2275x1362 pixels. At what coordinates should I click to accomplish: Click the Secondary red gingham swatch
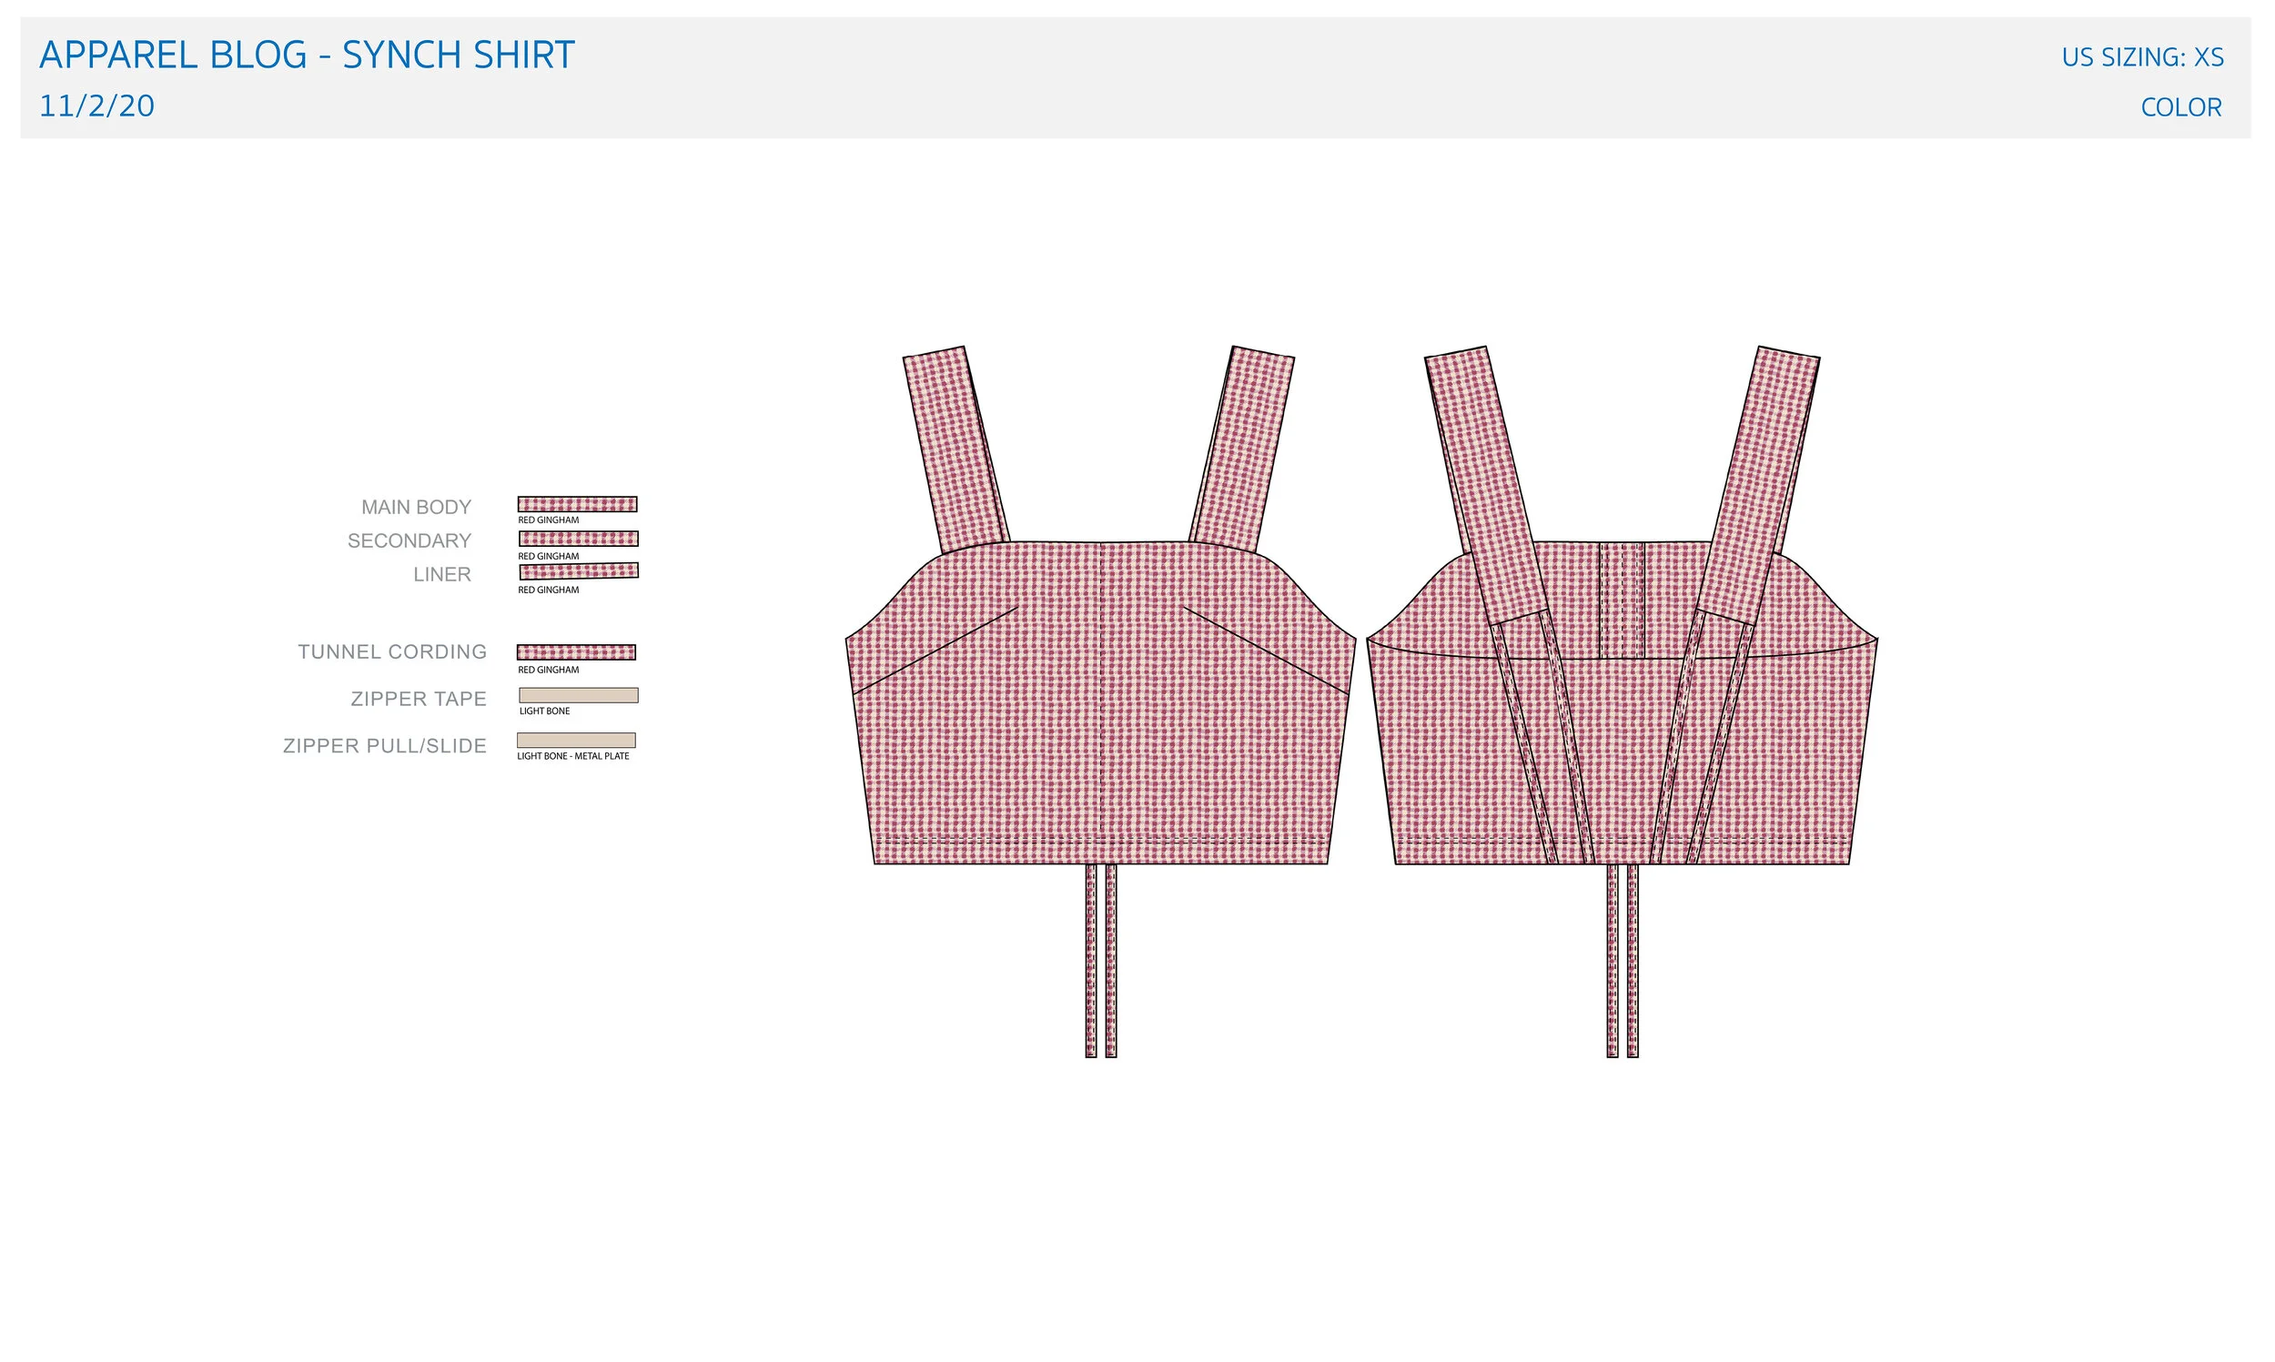[x=578, y=539]
